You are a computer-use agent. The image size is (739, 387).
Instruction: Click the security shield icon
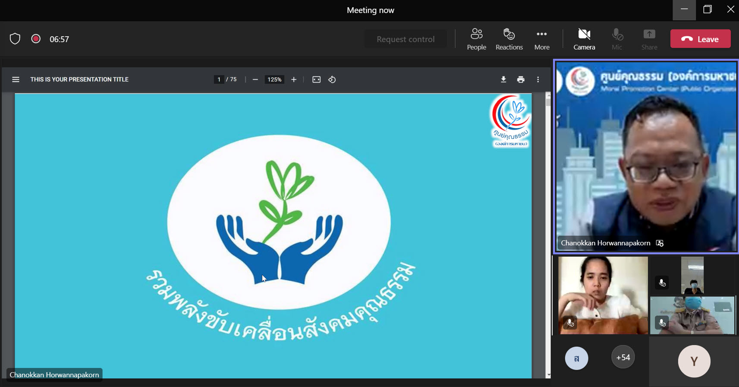[15, 39]
